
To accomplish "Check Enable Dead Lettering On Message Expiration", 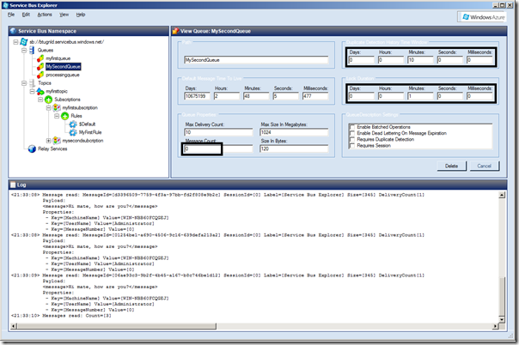I will click(351, 133).
